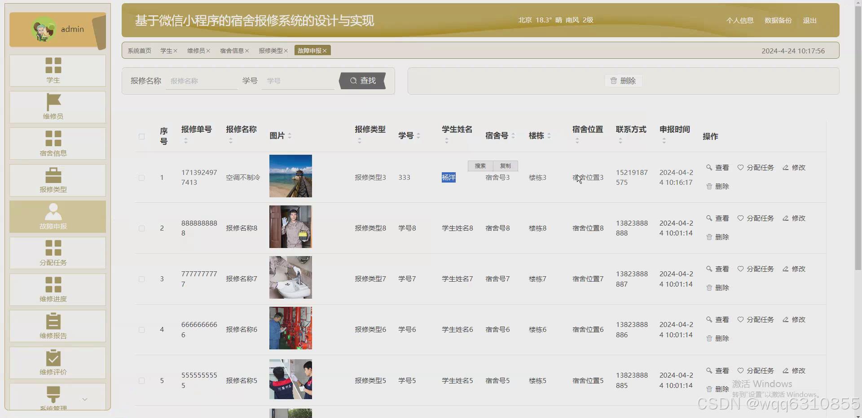Viewport: 862px width, 418px height.
Task: Focus the 学号 search field
Action: click(x=298, y=81)
